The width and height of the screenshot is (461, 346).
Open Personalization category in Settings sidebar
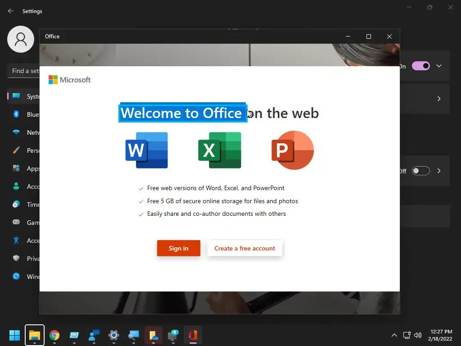click(24, 150)
